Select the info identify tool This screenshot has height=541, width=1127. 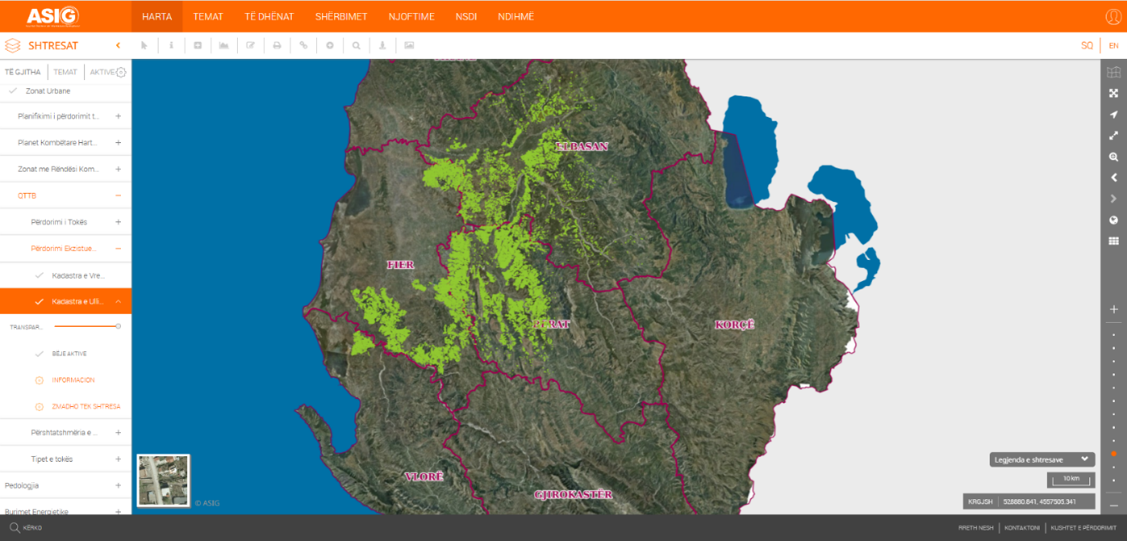click(x=171, y=46)
